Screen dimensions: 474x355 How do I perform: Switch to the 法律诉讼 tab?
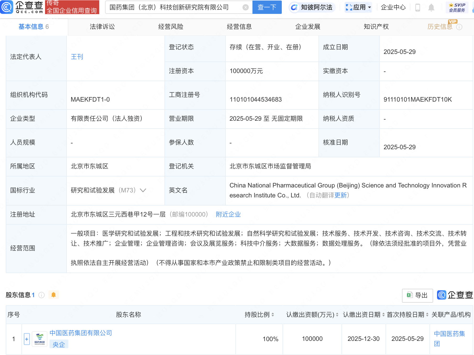point(102,27)
